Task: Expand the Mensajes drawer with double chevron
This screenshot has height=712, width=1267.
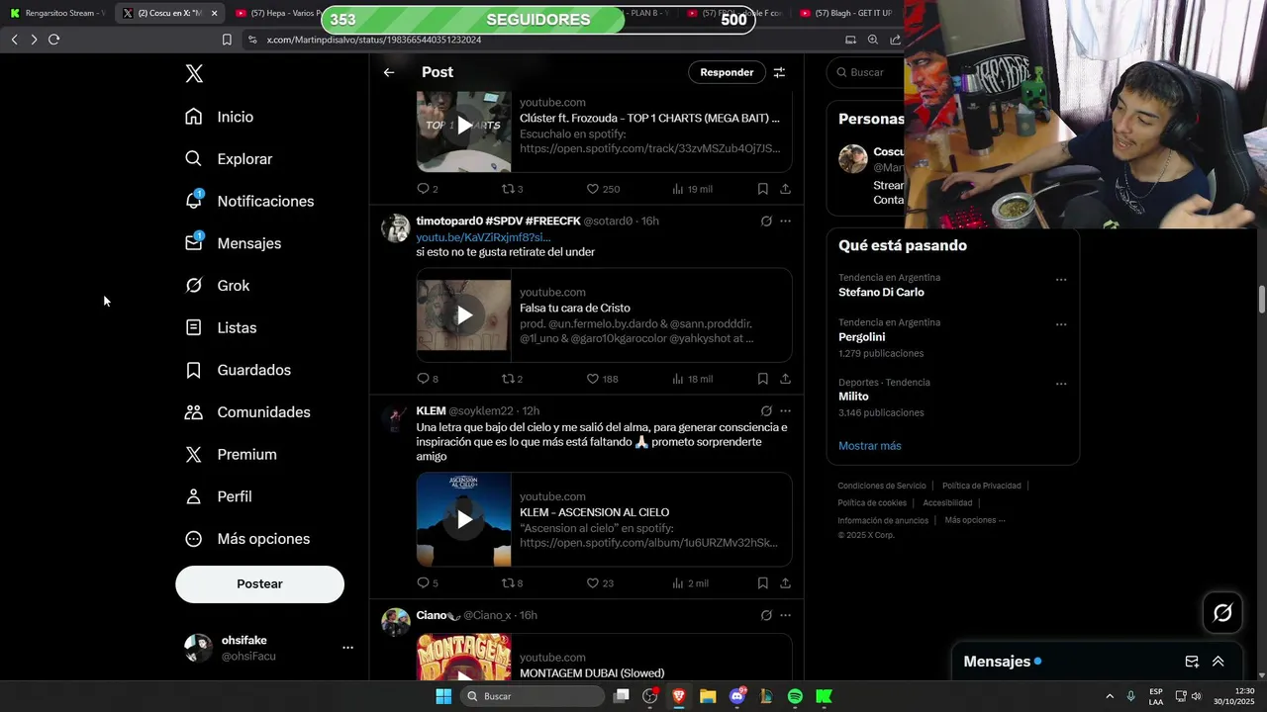Action: 1218,662
